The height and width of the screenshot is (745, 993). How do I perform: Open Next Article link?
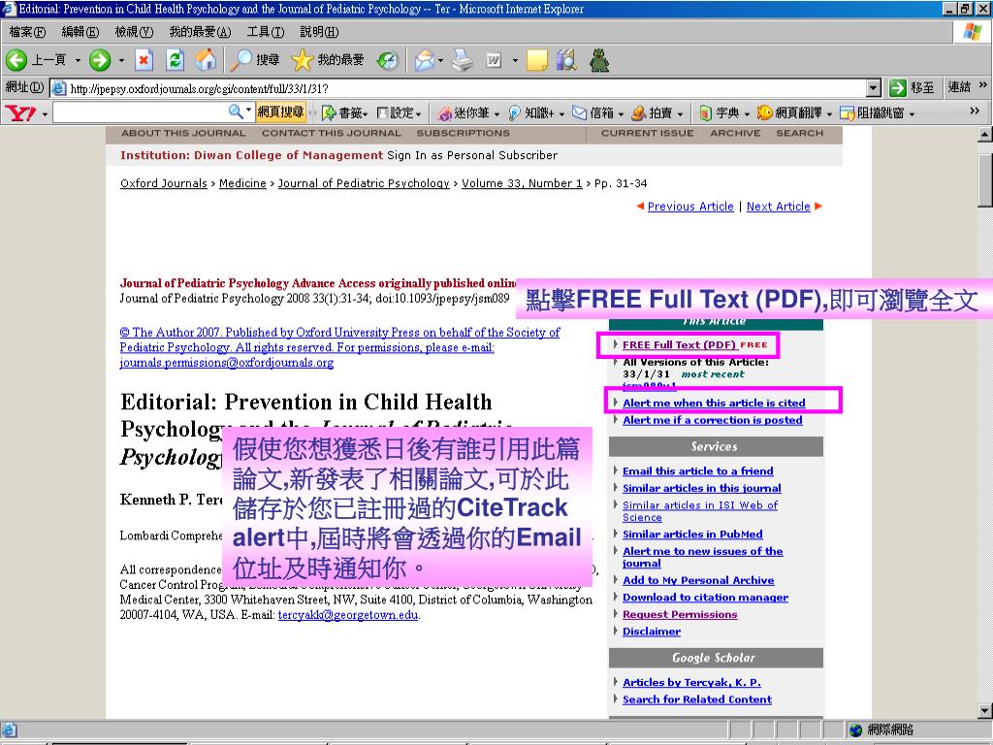tap(779, 206)
